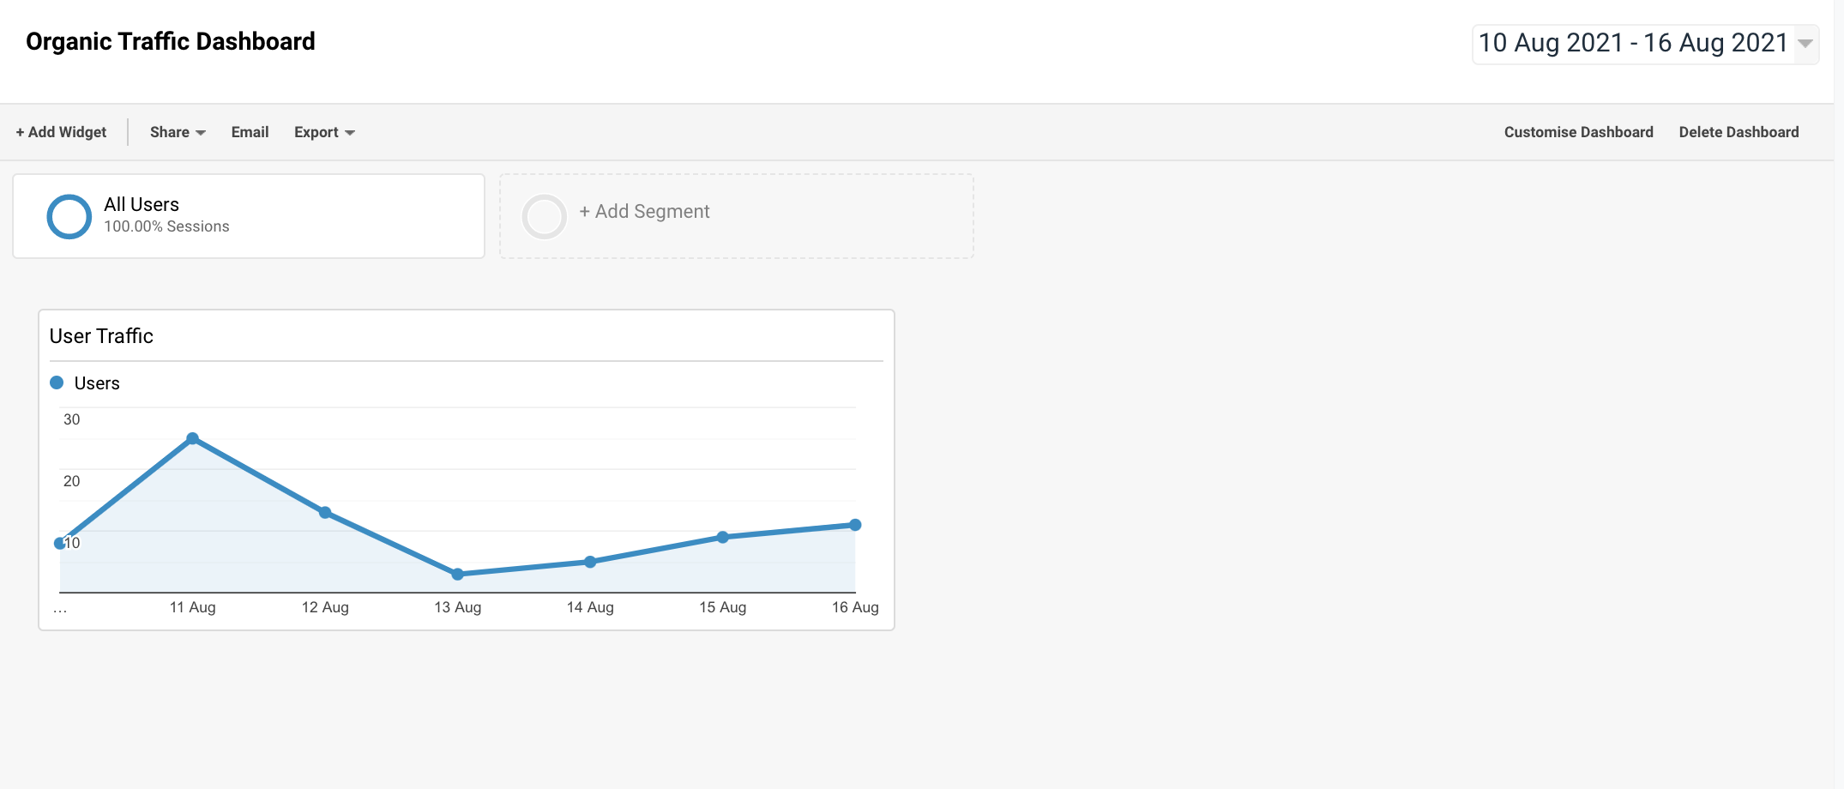Click the 12 Aug axis label
The width and height of the screenshot is (1844, 789).
(x=325, y=607)
